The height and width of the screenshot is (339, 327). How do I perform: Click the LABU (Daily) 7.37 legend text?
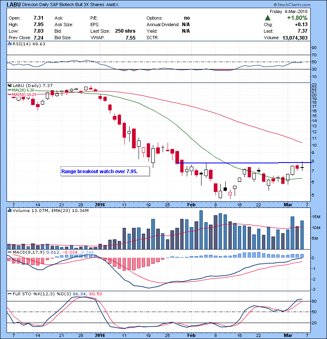click(x=32, y=86)
